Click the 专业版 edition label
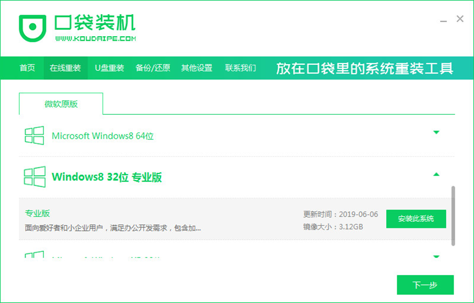The height and width of the screenshot is (303, 474). (x=37, y=213)
